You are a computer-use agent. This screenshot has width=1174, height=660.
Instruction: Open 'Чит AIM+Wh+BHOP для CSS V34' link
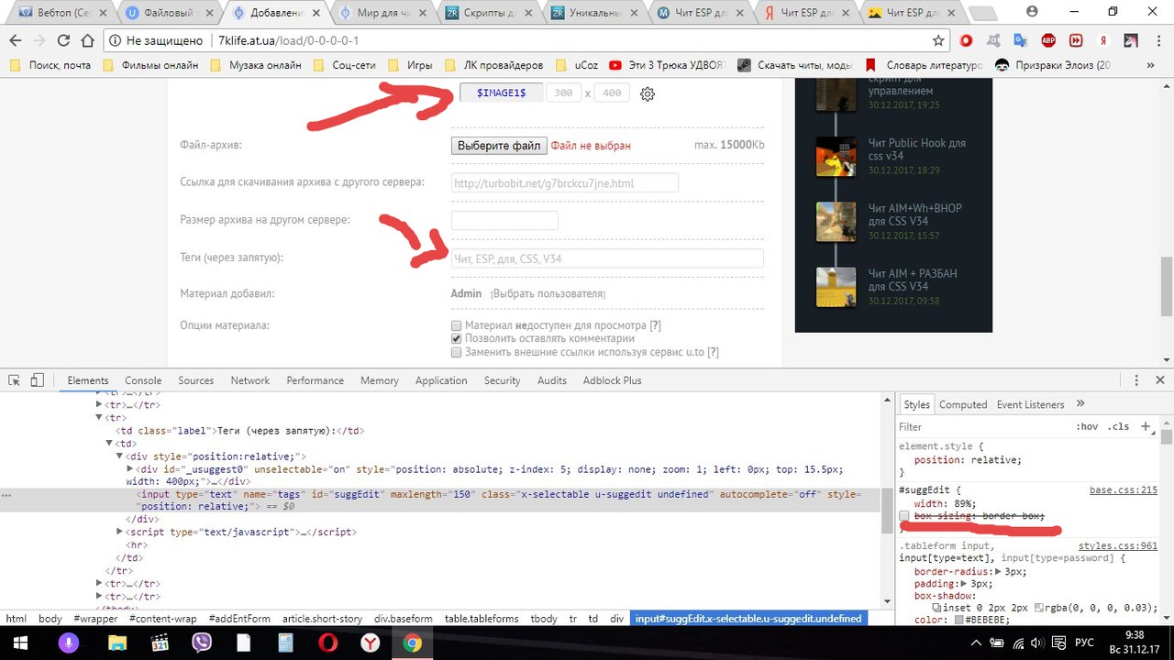(915, 214)
